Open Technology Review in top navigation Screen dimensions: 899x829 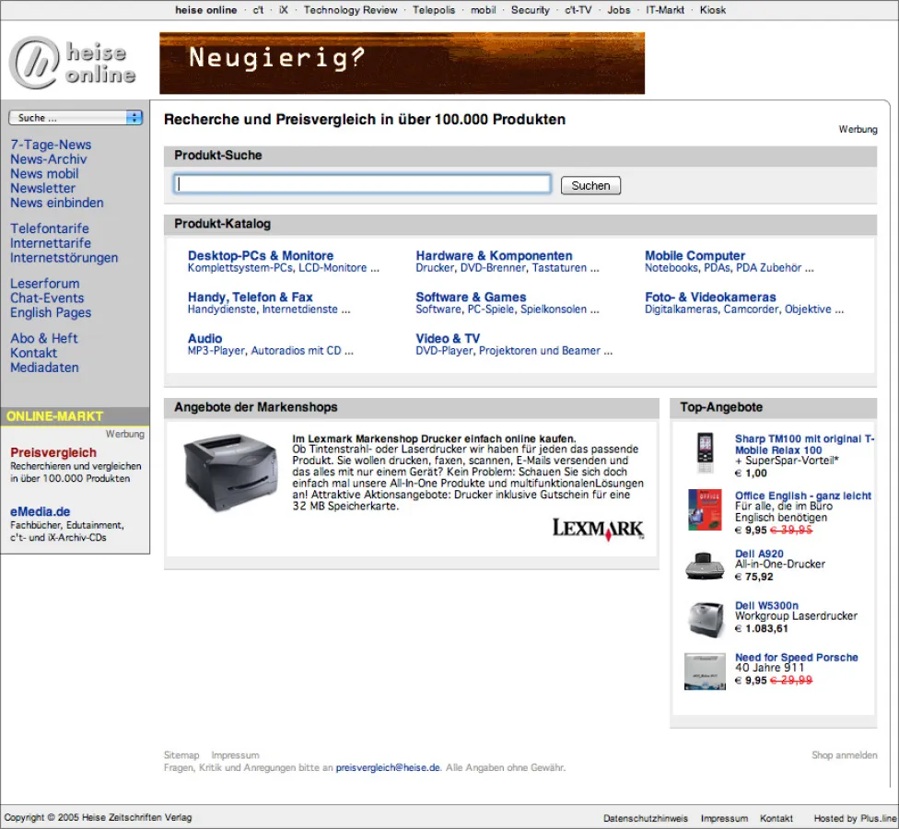click(x=350, y=10)
